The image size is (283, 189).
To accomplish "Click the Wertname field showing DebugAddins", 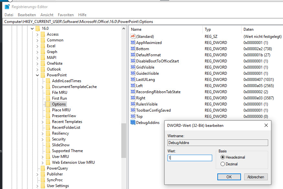I will click(x=218, y=143).
